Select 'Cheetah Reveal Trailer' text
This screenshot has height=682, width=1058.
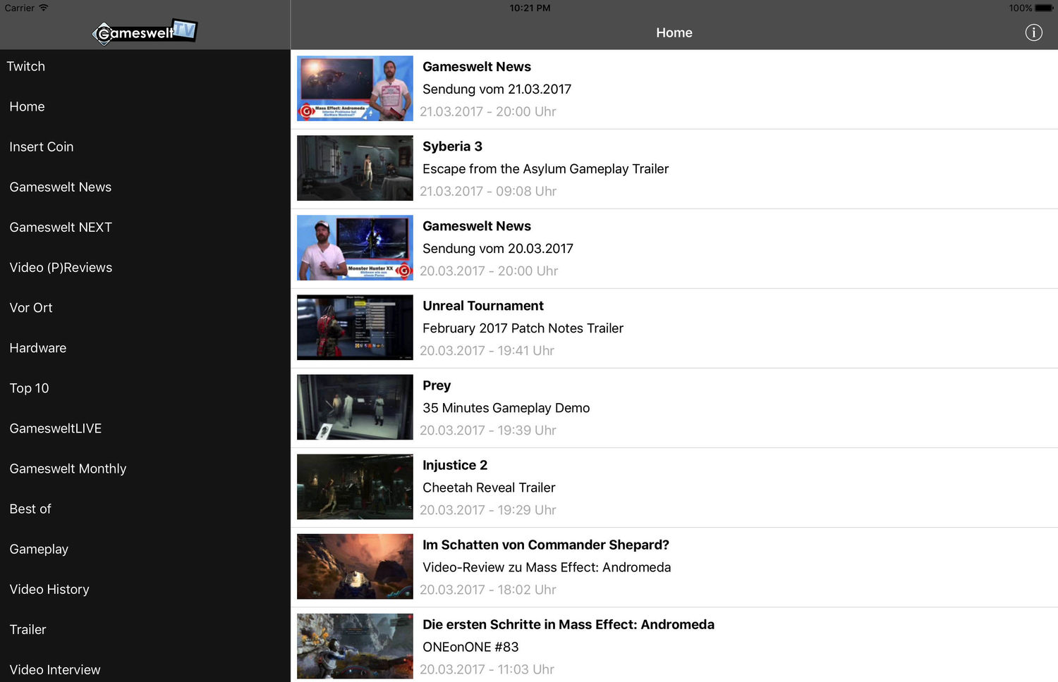point(489,488)
